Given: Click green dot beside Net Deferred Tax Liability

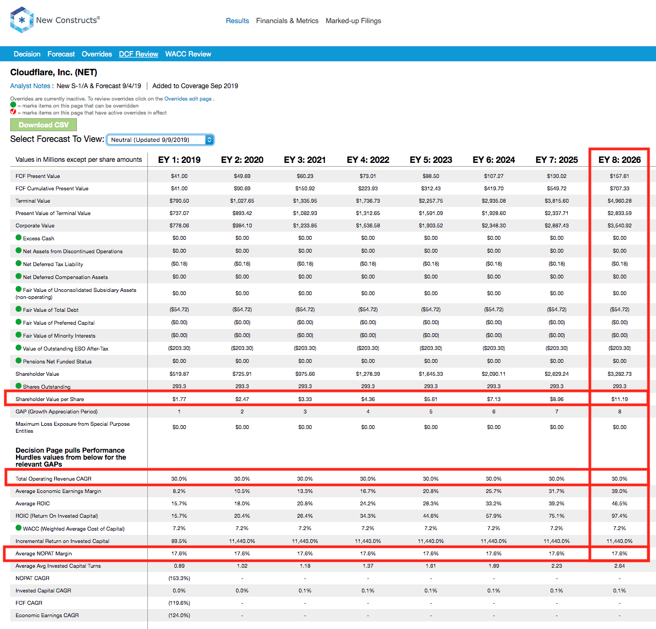Looking at the screenshot, I should 19,263.
